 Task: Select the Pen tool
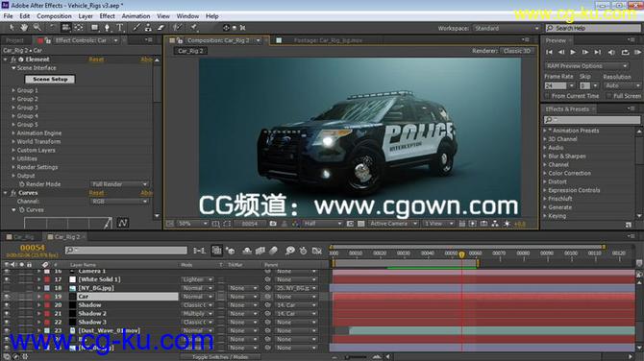[108, 28]
